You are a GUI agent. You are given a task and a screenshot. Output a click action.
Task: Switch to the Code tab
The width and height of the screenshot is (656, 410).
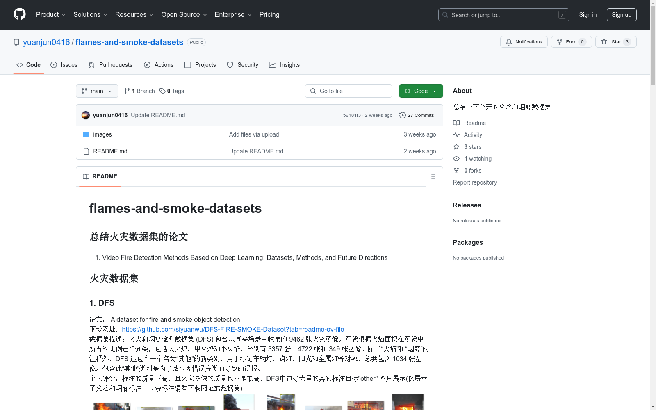point(28,65)
